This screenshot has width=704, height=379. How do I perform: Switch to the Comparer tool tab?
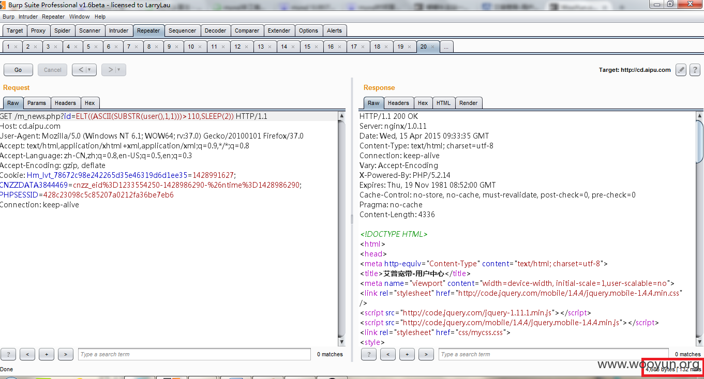247,31
